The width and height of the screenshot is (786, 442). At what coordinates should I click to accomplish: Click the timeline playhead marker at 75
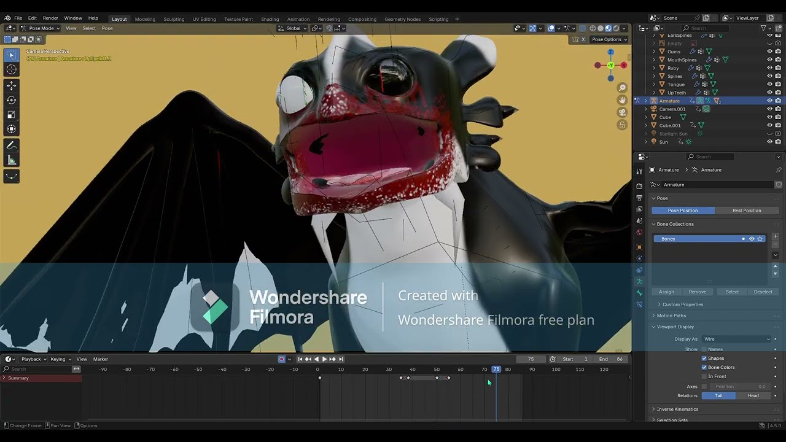click(x=496, y=369)
